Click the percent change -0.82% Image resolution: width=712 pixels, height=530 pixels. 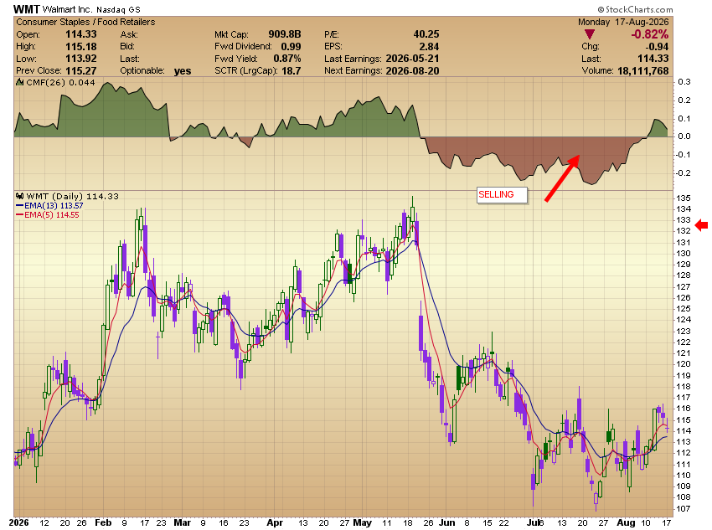click(x=649, y=34)
